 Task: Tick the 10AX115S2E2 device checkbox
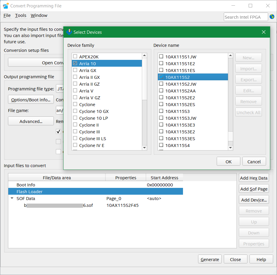[x=161, y=97]
